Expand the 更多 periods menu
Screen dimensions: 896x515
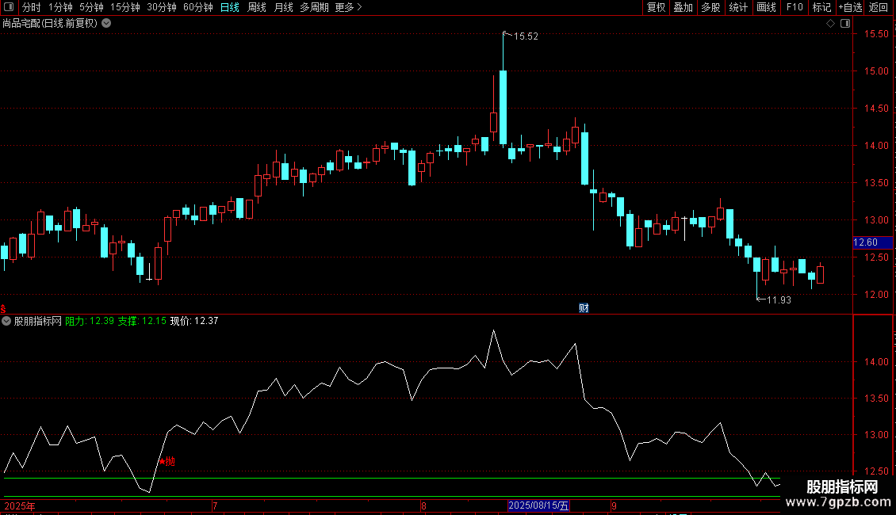[x=348, y=7]
